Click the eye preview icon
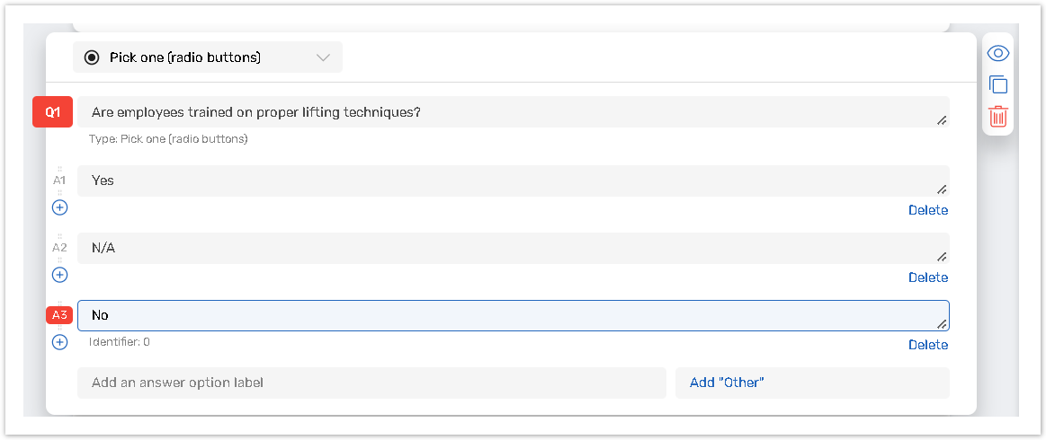 (997, 53)
